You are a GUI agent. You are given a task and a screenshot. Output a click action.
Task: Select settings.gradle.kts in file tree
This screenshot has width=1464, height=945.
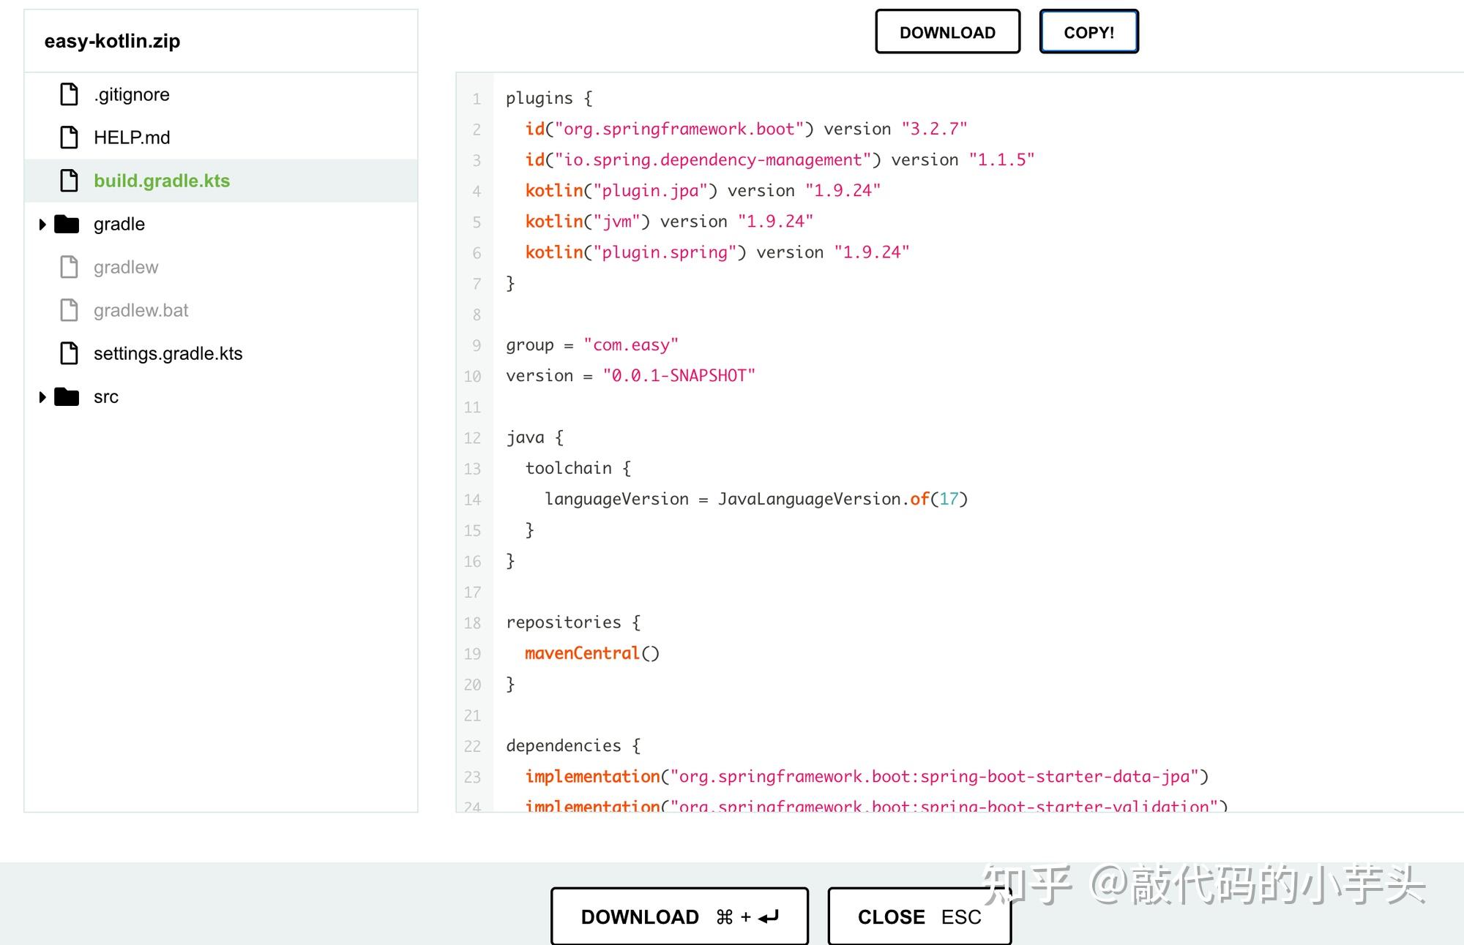[x=168, y=353]
